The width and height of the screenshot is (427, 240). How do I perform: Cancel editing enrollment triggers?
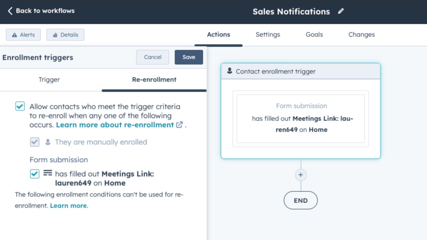(x=152, y=57)
